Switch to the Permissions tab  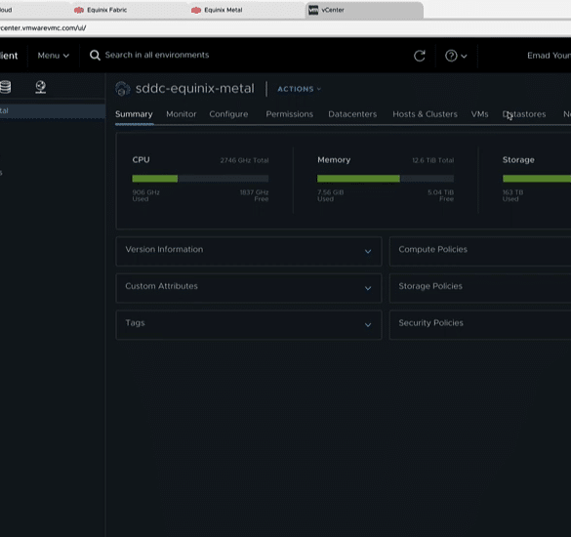pyautogui.click(x=290, y=114)
